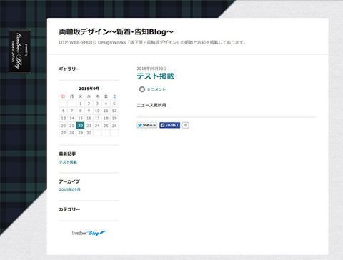Click the calendar title 2015年9月
343x260 pixels.
tap(89, 89)
